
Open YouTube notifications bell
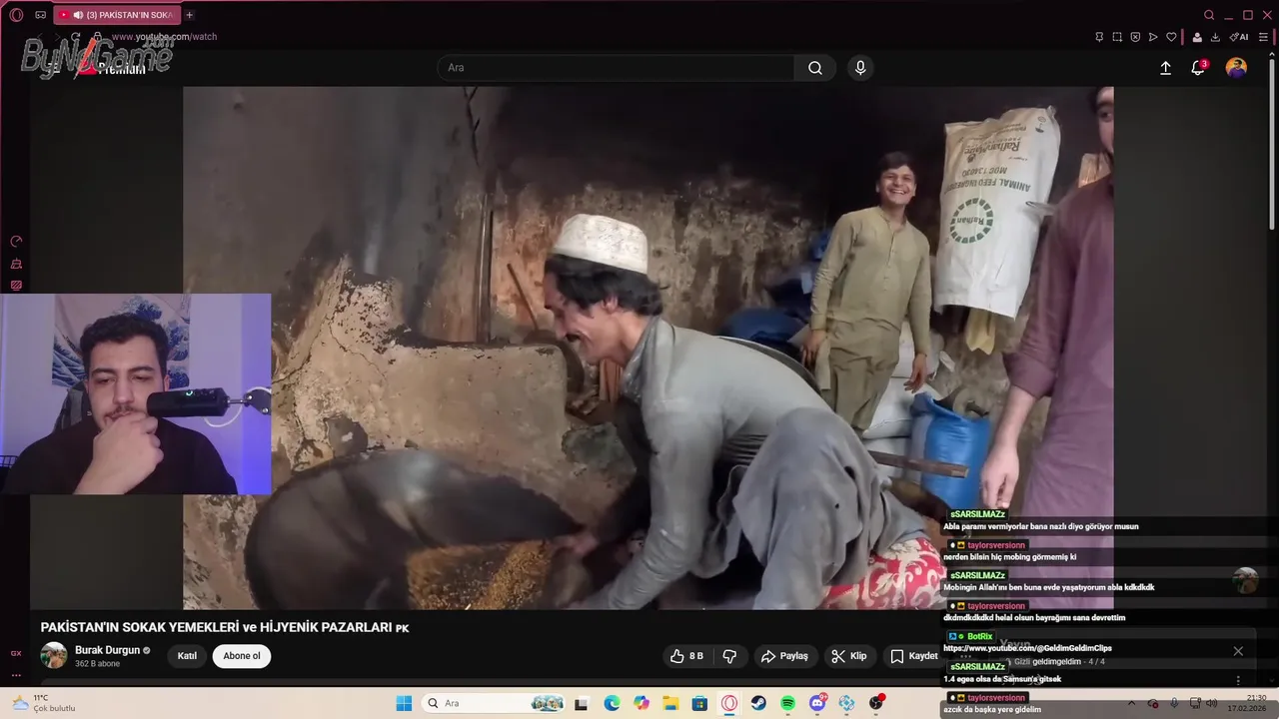coord(1198,68)
